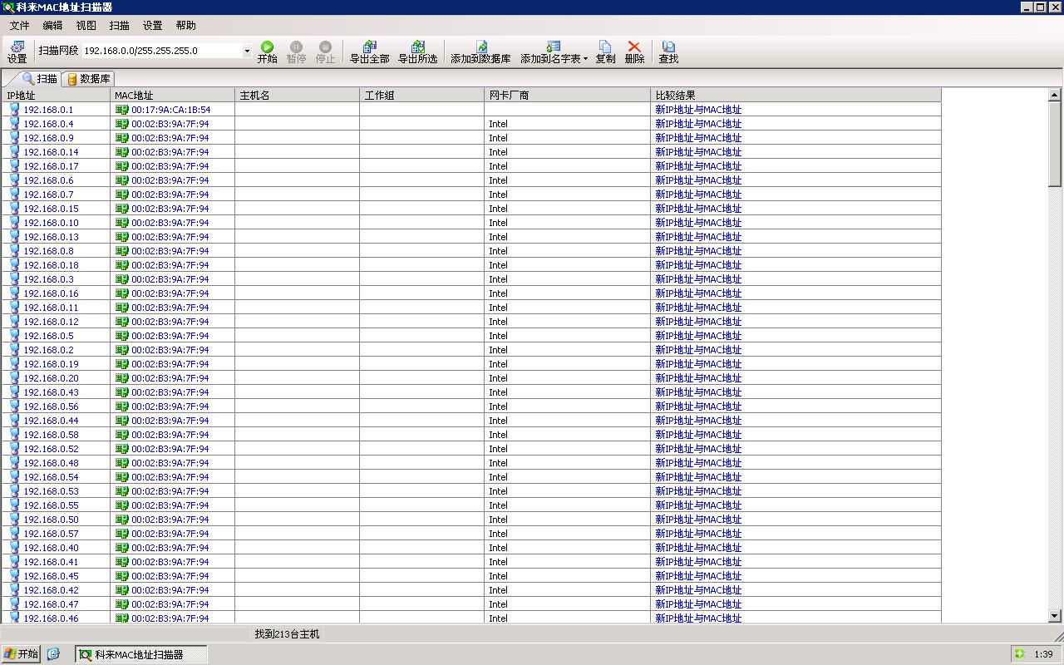Expand the 添加到名字表 dropdown arrow
Screen dimensions: 1064x665
[585, 59]
